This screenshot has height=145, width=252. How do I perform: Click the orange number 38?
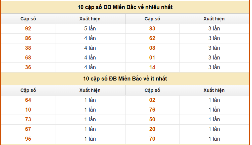[28, 48]
